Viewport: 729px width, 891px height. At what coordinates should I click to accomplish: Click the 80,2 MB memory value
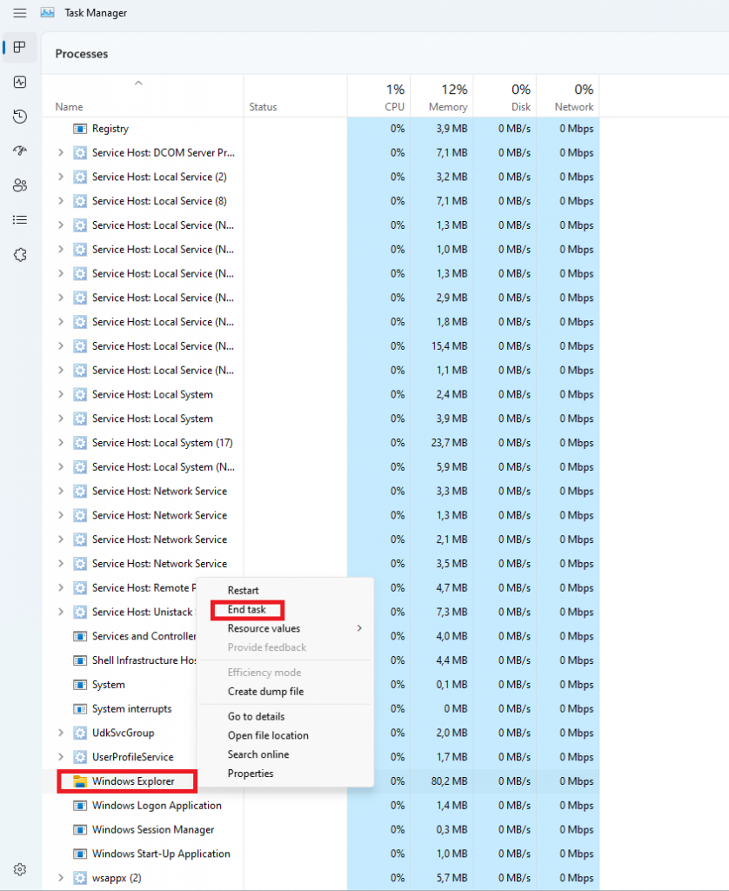449,781
